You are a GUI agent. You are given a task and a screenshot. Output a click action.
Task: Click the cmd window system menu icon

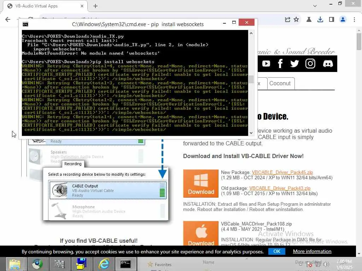(x=25, y=24)
